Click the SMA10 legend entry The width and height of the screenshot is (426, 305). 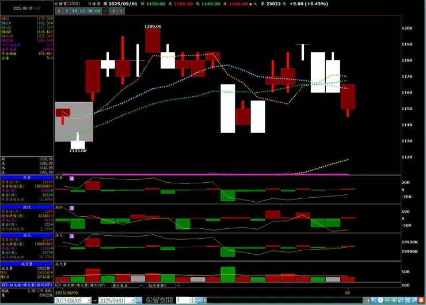[x=26, y=23]
